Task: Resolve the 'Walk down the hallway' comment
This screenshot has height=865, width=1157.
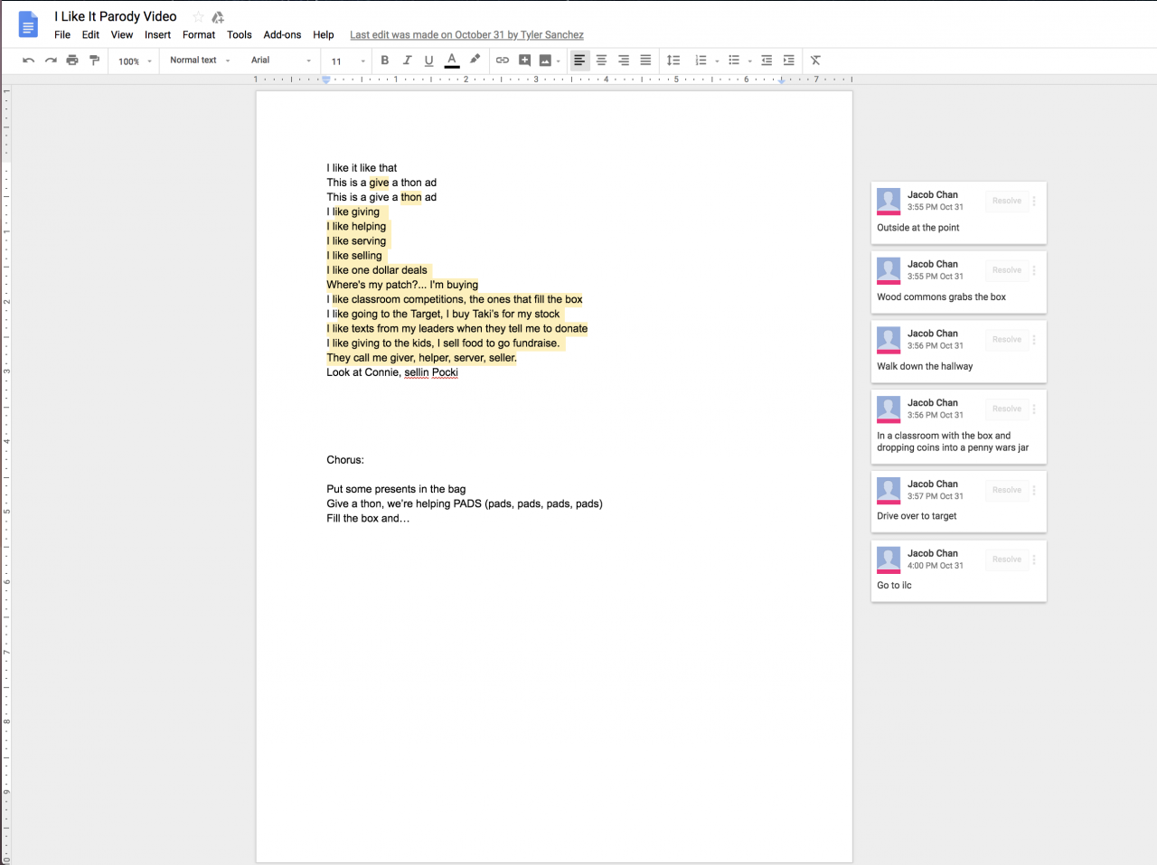Action: coord(1007,340)
